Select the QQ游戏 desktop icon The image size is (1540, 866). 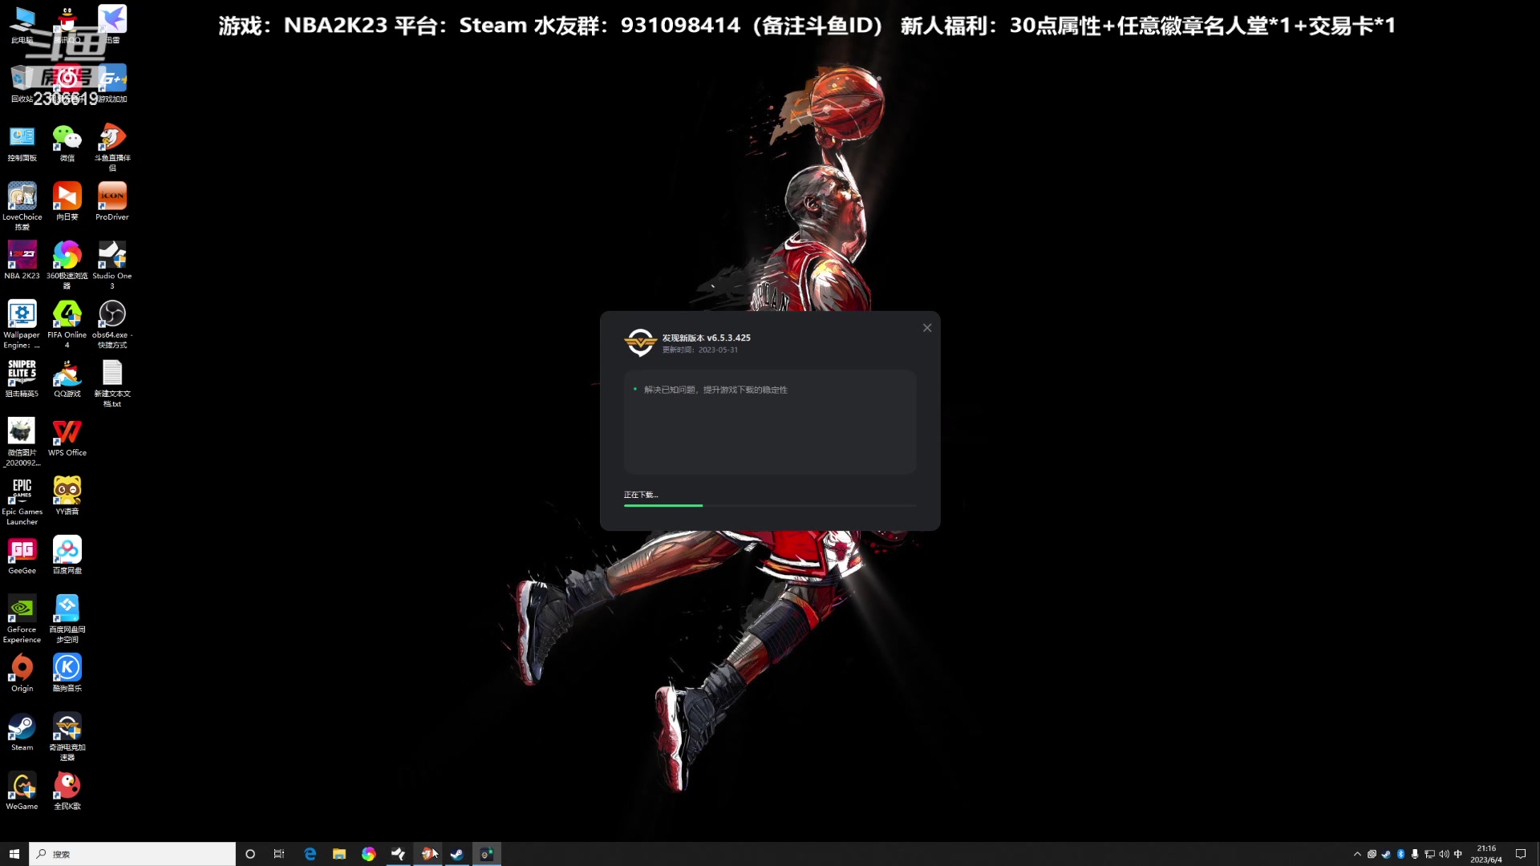(x=67, y=378)
